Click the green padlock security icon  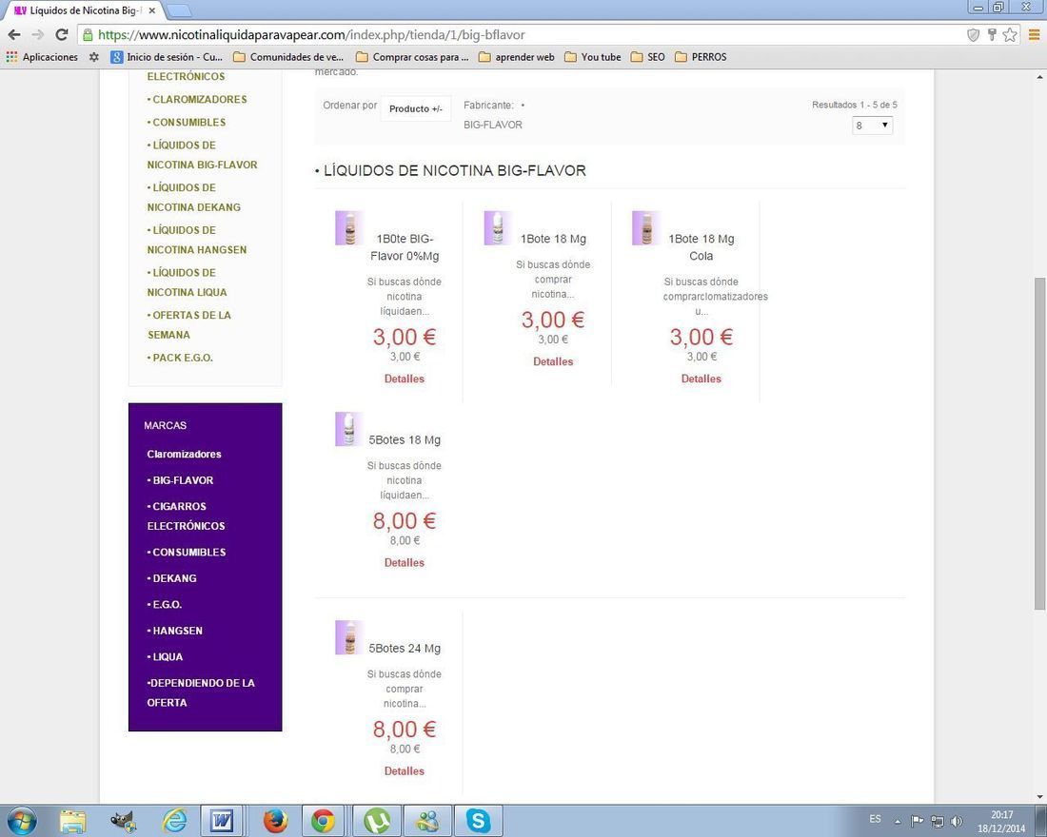coord(88,34)
